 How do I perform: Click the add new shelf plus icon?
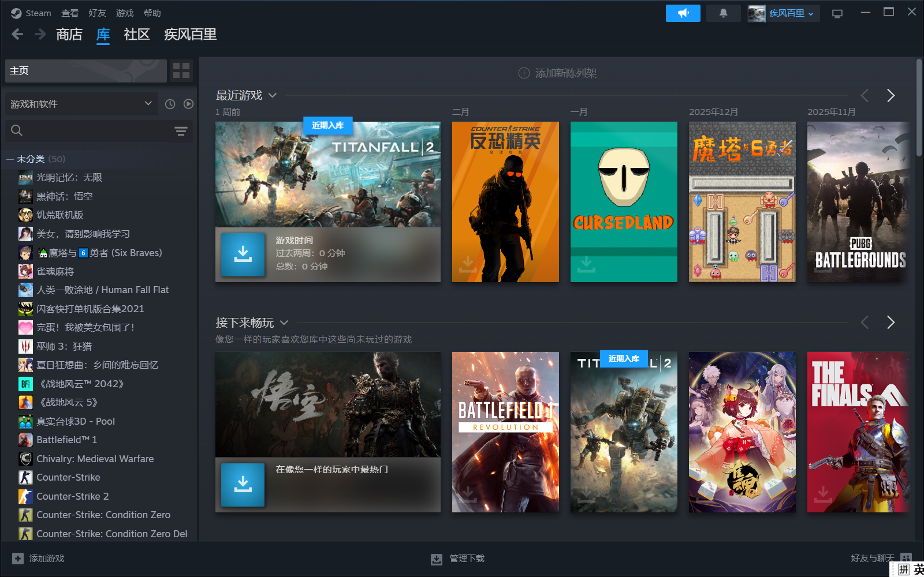click(524, 73)
